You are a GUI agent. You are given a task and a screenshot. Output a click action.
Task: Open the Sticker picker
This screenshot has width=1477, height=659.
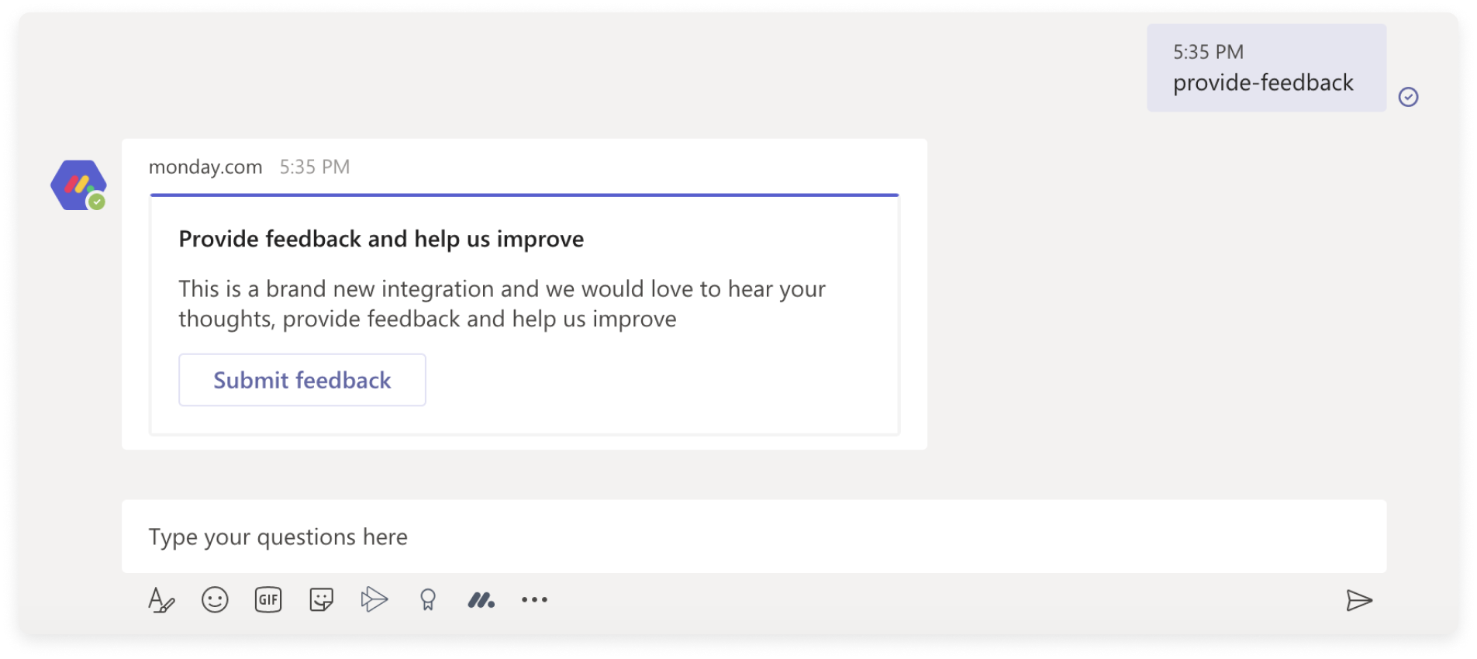tap(321, 600)
